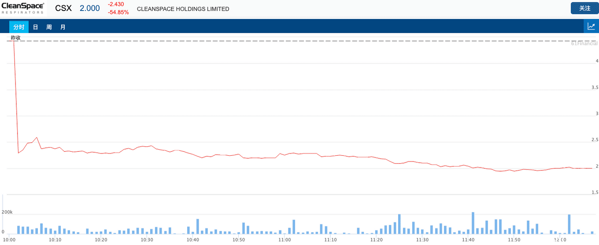The image size is (599, 245).
Task: Click the CLEANSPACE HOLDINGS LIMITED name
Action: [183, 9]
